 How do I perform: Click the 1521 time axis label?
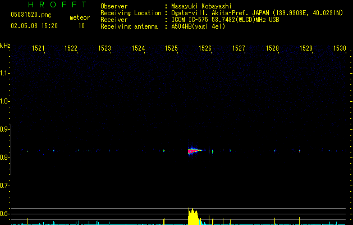point(38,48)
